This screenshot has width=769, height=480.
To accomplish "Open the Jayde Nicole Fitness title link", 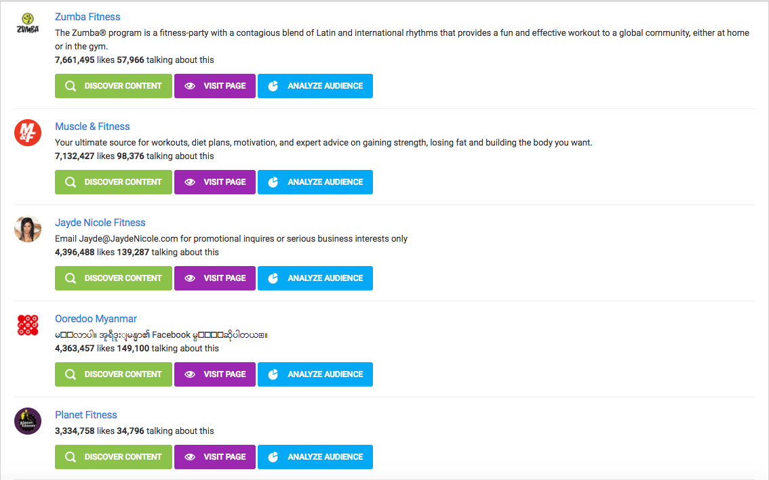I will [100, 222].
